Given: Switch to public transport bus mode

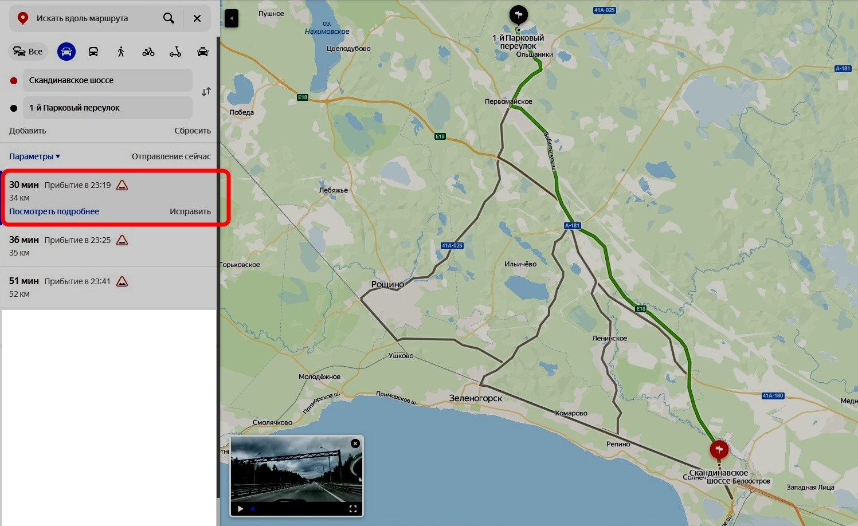Looking at the screenshot, I should [x=93, y=52].
